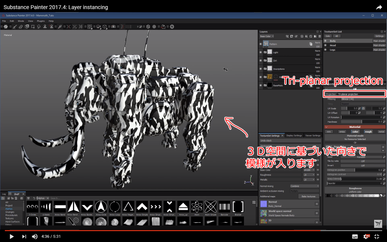387x242 pixels.
Task: Remove the Alphas search filter tag
Action: [x=48, y=198]
